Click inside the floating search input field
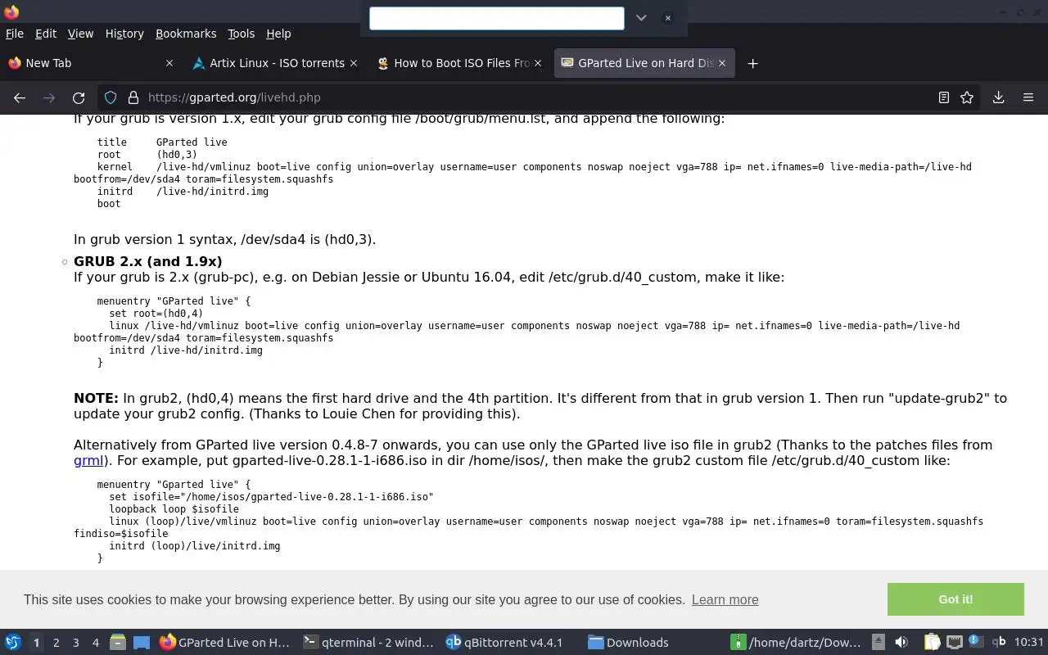 (x=497, y=18)
